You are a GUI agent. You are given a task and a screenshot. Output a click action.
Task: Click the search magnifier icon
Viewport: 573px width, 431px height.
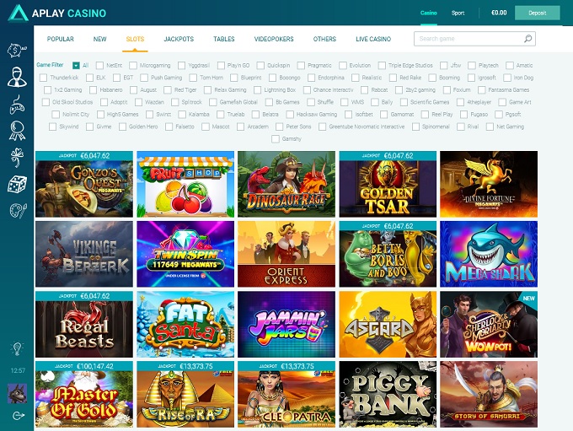[527, 39]
